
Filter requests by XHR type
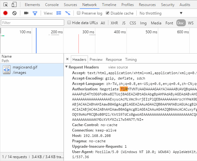click(114, 23)
